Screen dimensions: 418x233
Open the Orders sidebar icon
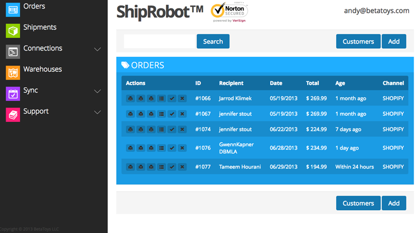tap(13, 9)
